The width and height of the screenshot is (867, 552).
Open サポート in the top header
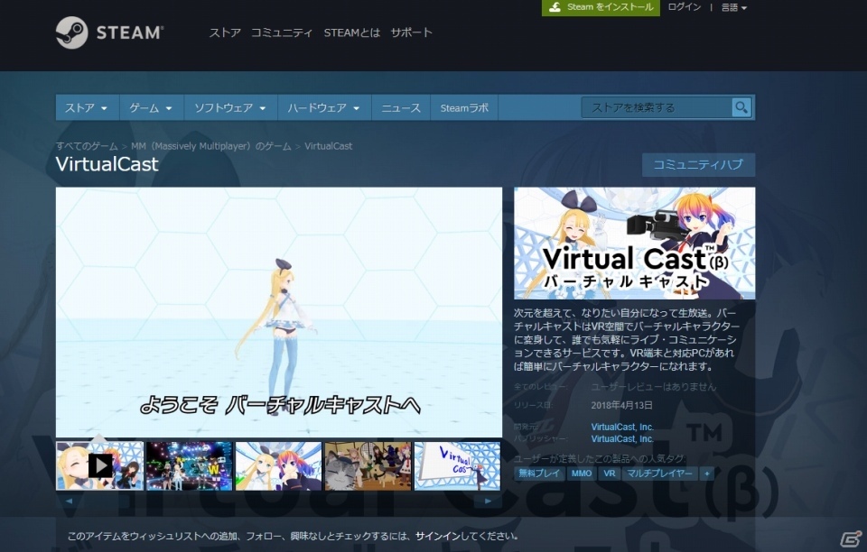[412, 32]
